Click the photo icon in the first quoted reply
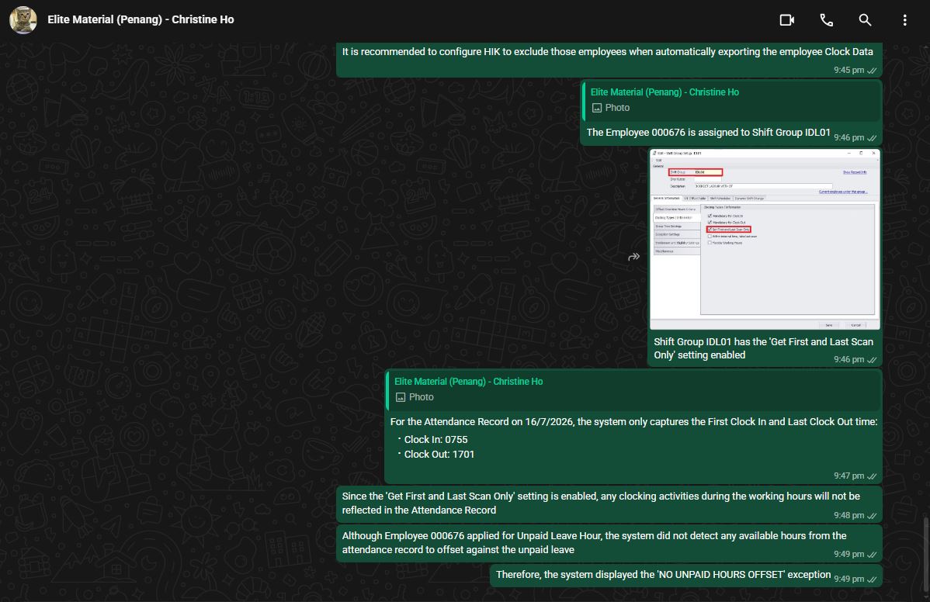 pyautogui.click(x=597, y=108)
